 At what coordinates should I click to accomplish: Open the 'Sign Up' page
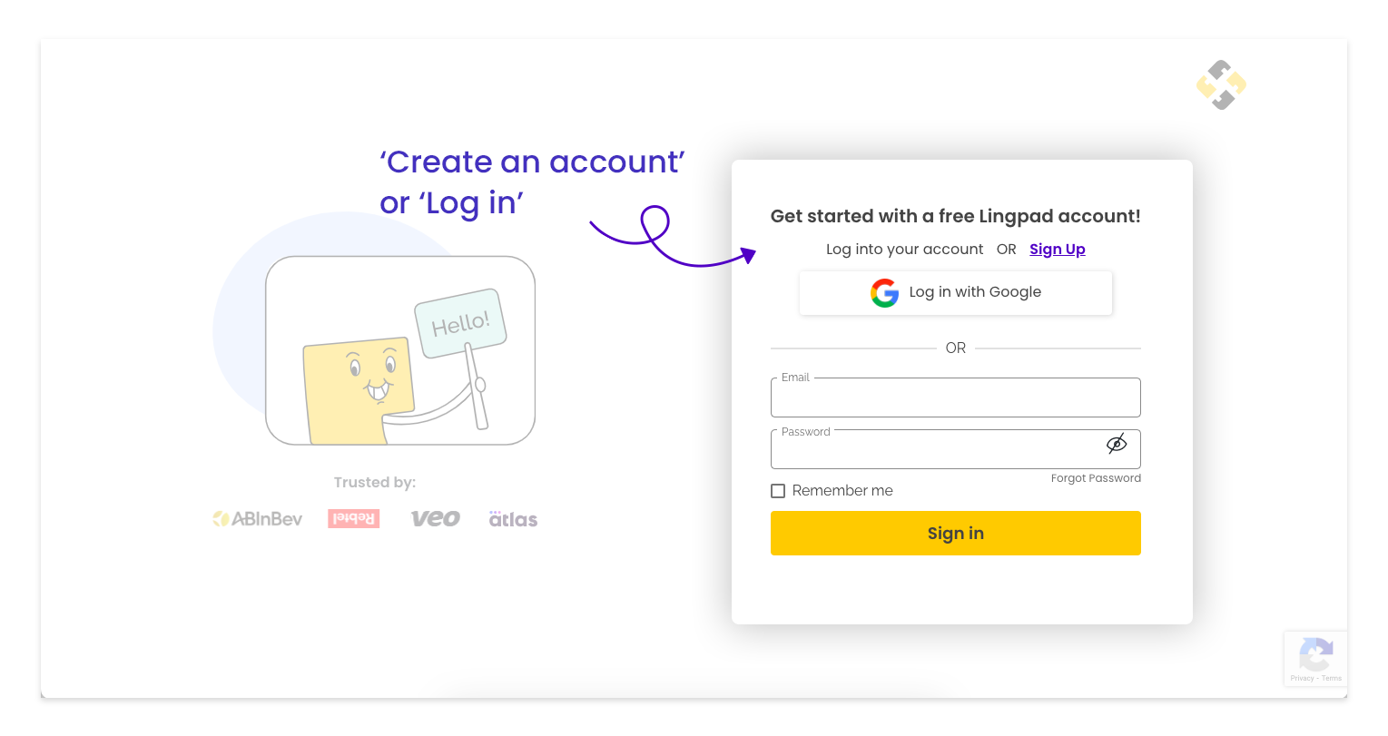(1057, 249)
